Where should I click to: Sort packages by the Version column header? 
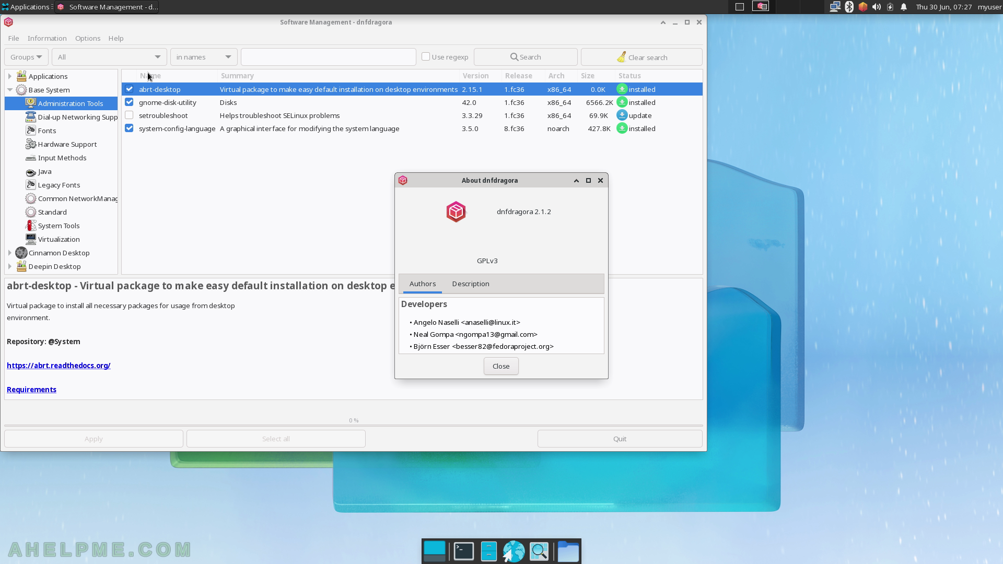[x=480, y=76]
